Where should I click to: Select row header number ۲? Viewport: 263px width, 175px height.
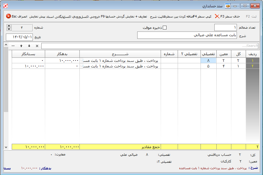click(x=253, y=66)
